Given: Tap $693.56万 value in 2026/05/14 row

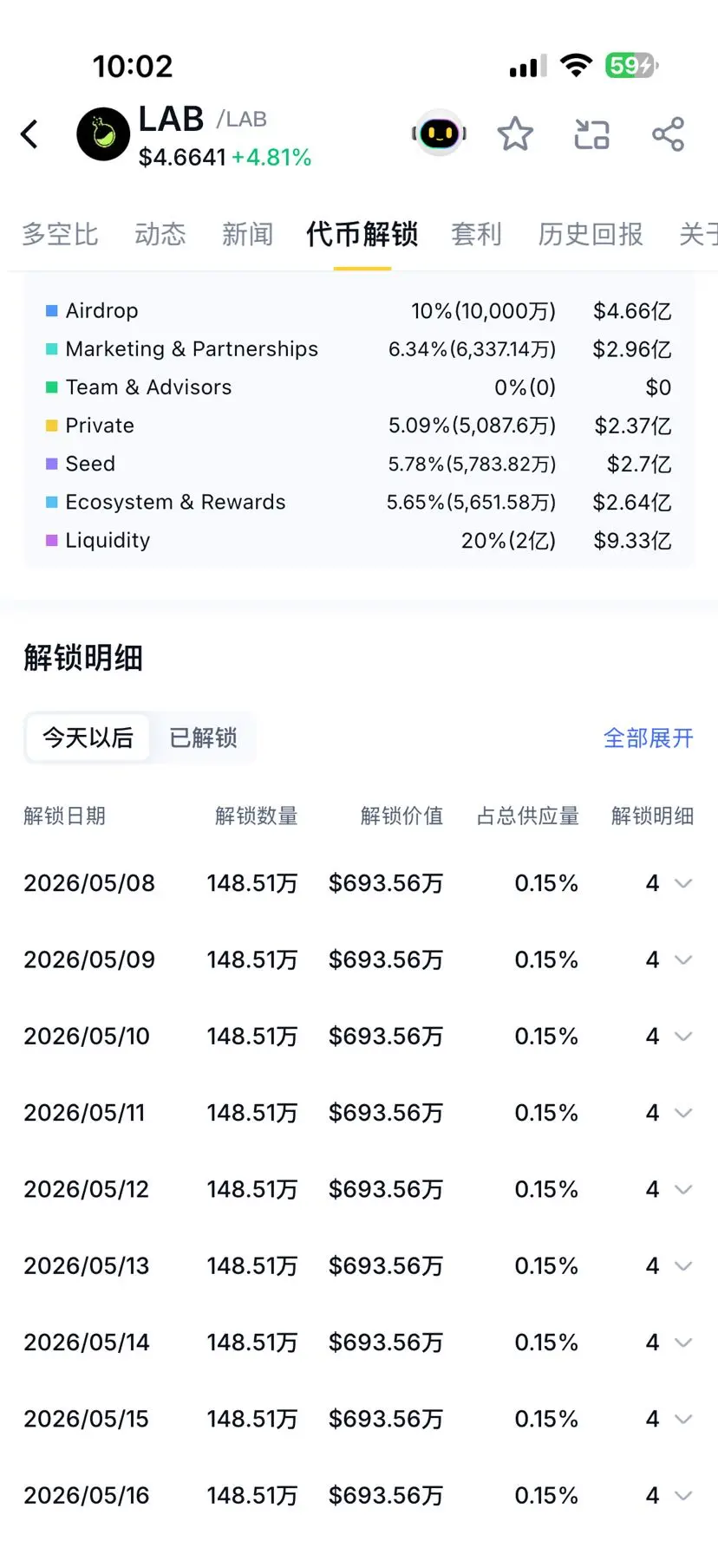Looking at the screenshot, I should coord(386,1343).
